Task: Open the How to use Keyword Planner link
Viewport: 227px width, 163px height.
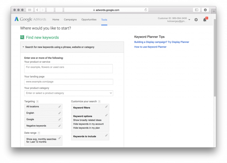Action: (x=150, y=47)
